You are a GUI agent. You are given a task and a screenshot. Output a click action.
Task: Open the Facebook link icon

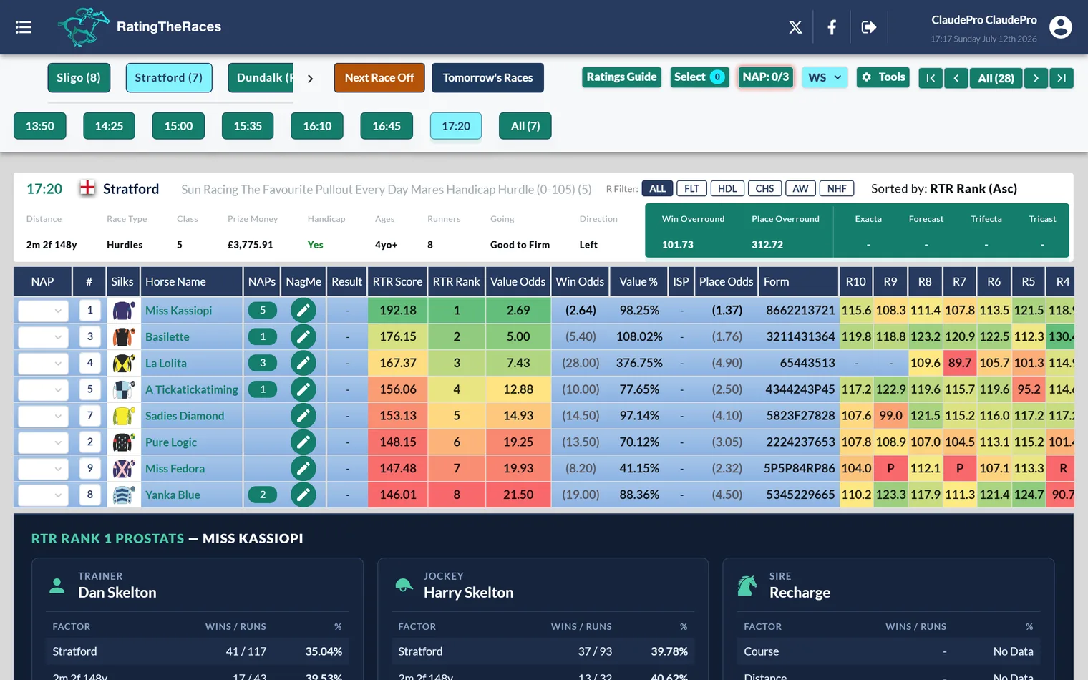832,27
